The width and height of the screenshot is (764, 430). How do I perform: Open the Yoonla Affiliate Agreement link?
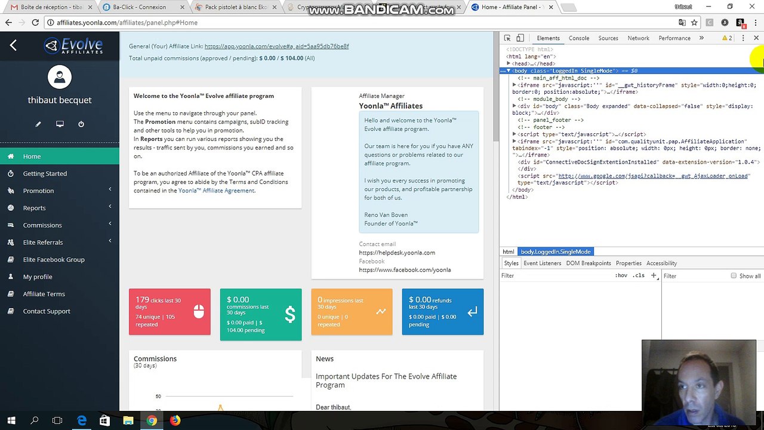pyautogui.click(x=216, y=191)
